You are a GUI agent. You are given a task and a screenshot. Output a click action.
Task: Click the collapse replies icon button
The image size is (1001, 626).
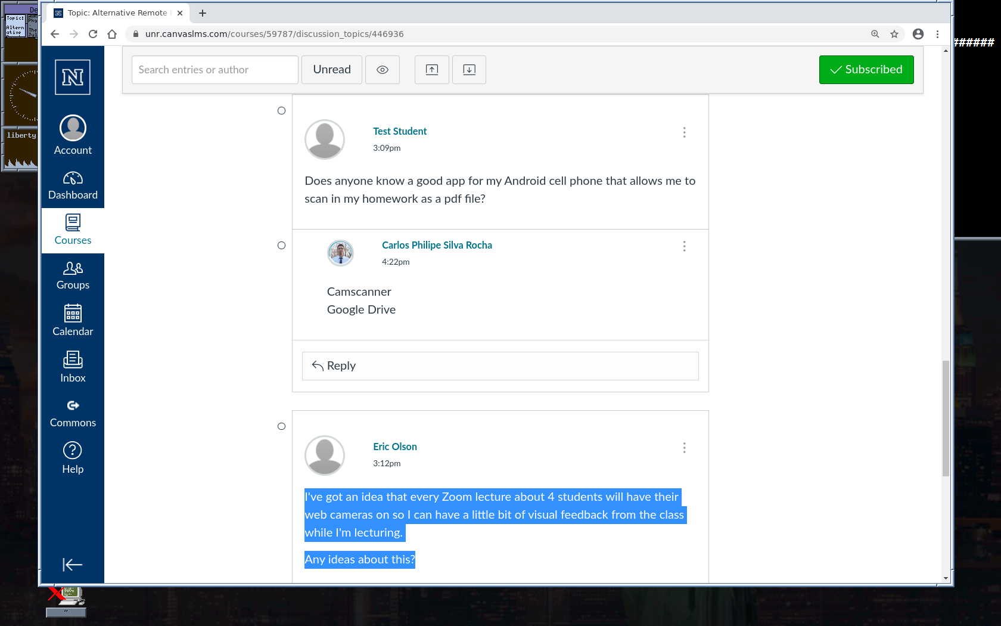432,70
